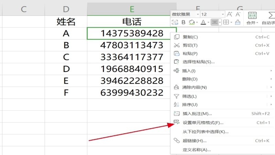275x155 pixels.
Task: Expand the fill color dropdown arrow
Action: click(x=197, y=23)
